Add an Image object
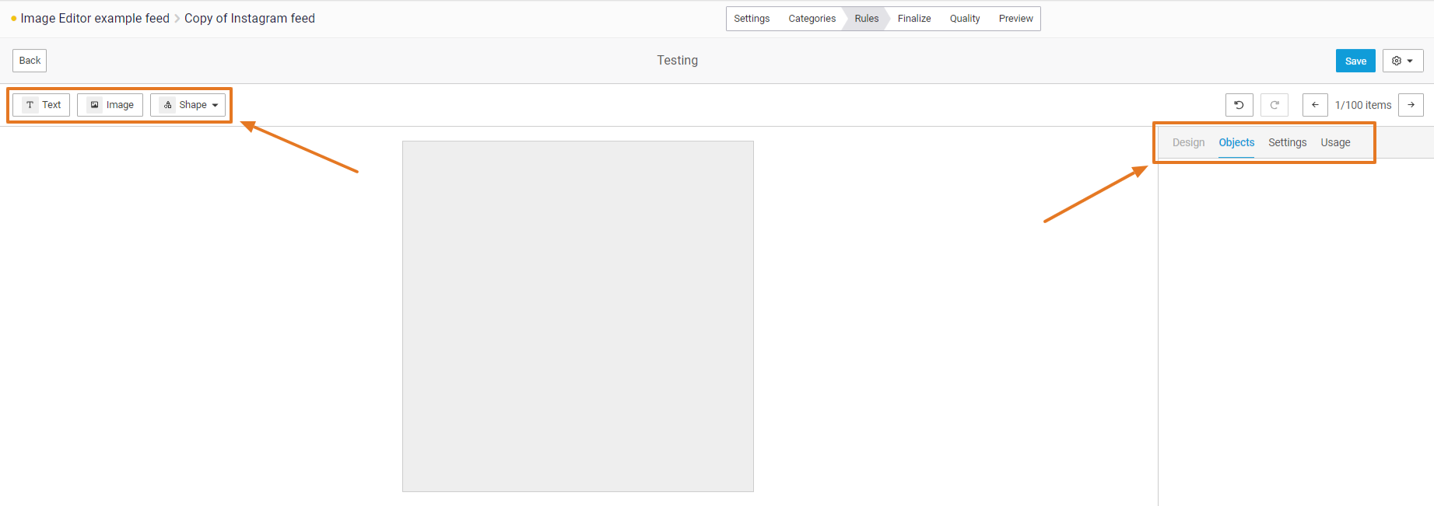 point(110,105)
